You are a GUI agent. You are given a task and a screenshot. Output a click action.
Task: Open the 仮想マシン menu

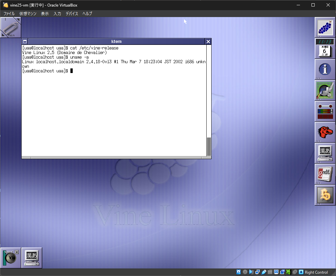point(28,14)
